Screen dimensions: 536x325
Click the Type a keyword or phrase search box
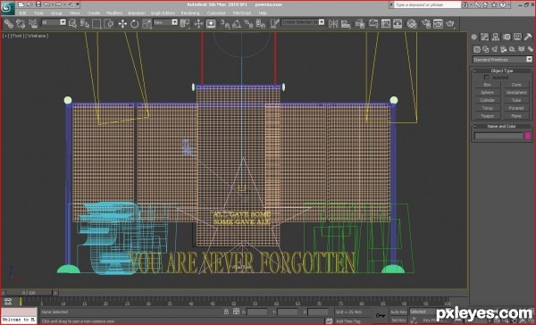coord(427,4)
